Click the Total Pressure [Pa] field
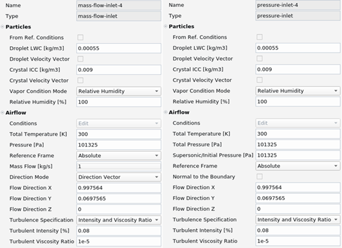The width and height of the screenshot is (342, 248). coord(298,144)
